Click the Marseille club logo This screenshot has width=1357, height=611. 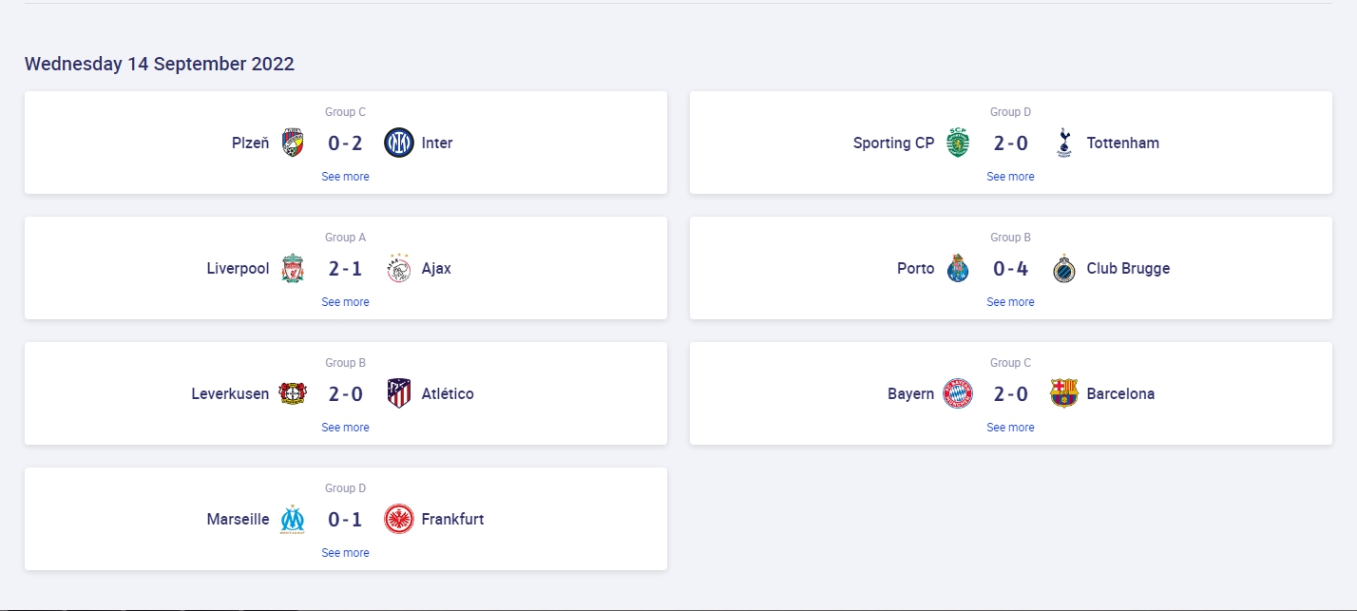click(293, 520)
